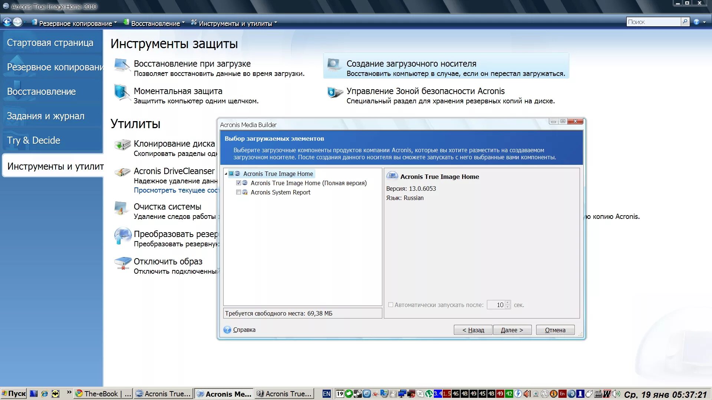Check the Acronis System Report box

point(238,192)
